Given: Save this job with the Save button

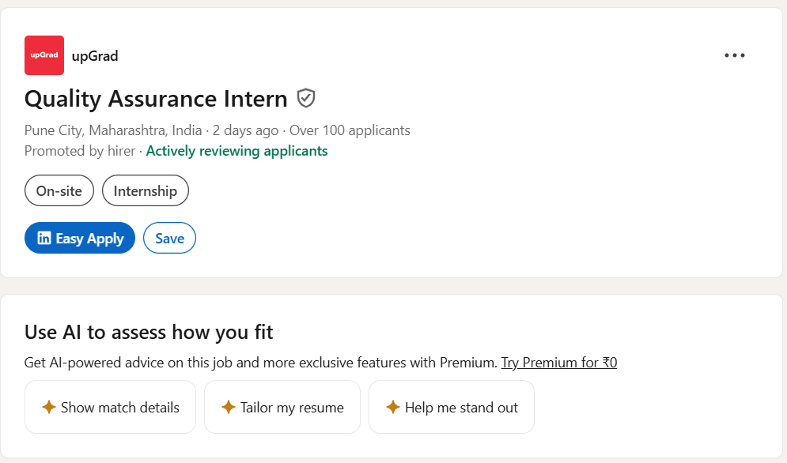Looking at the screenshot, I should coord(169,238).
